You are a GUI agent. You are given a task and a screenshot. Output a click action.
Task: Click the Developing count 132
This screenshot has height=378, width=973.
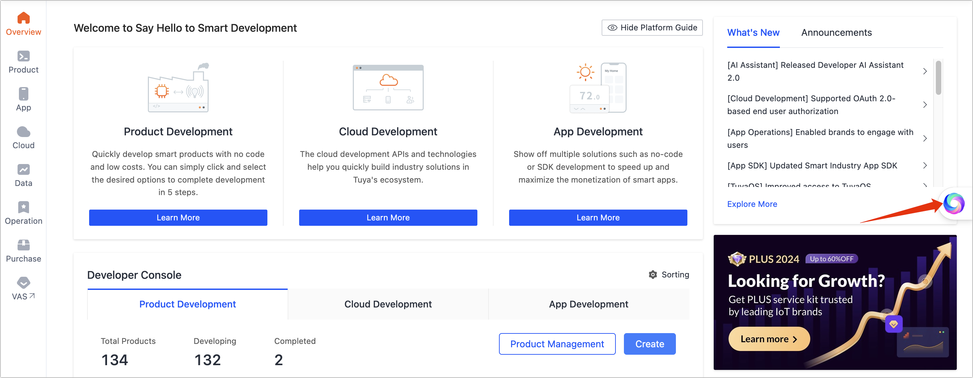point(207,360)
